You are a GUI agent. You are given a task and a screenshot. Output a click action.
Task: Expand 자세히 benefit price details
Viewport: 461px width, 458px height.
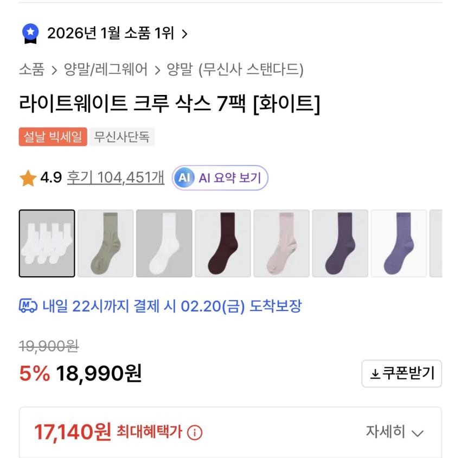394,432
